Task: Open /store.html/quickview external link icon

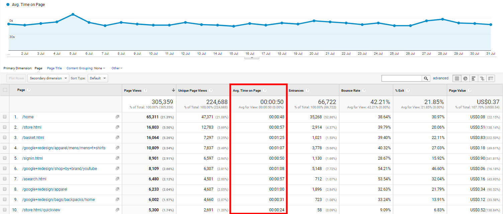Action: (x=117, y=210)
